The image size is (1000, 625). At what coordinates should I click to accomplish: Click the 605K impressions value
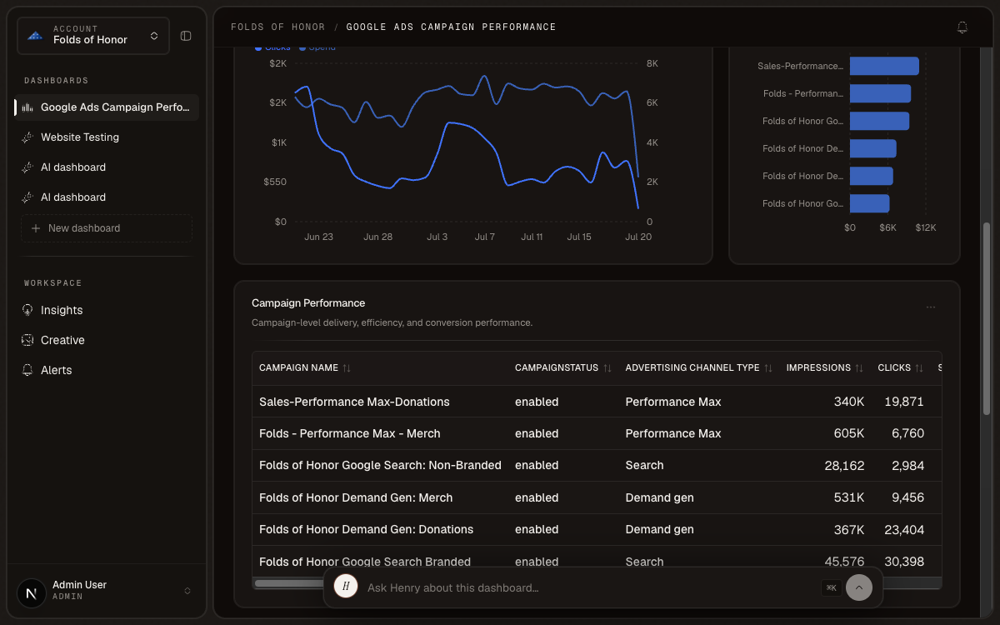849,433
